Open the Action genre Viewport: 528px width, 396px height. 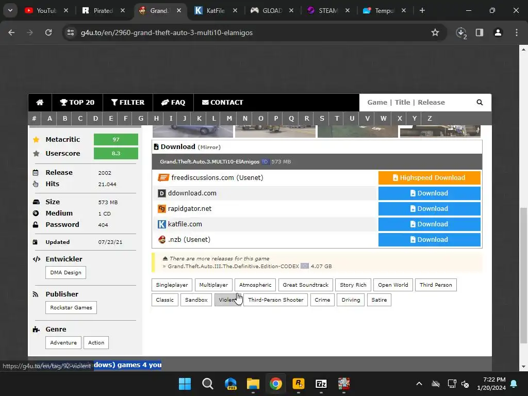pos(96,342)
